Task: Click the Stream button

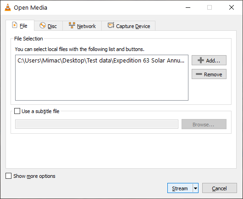Action: [x=180, y=188]
